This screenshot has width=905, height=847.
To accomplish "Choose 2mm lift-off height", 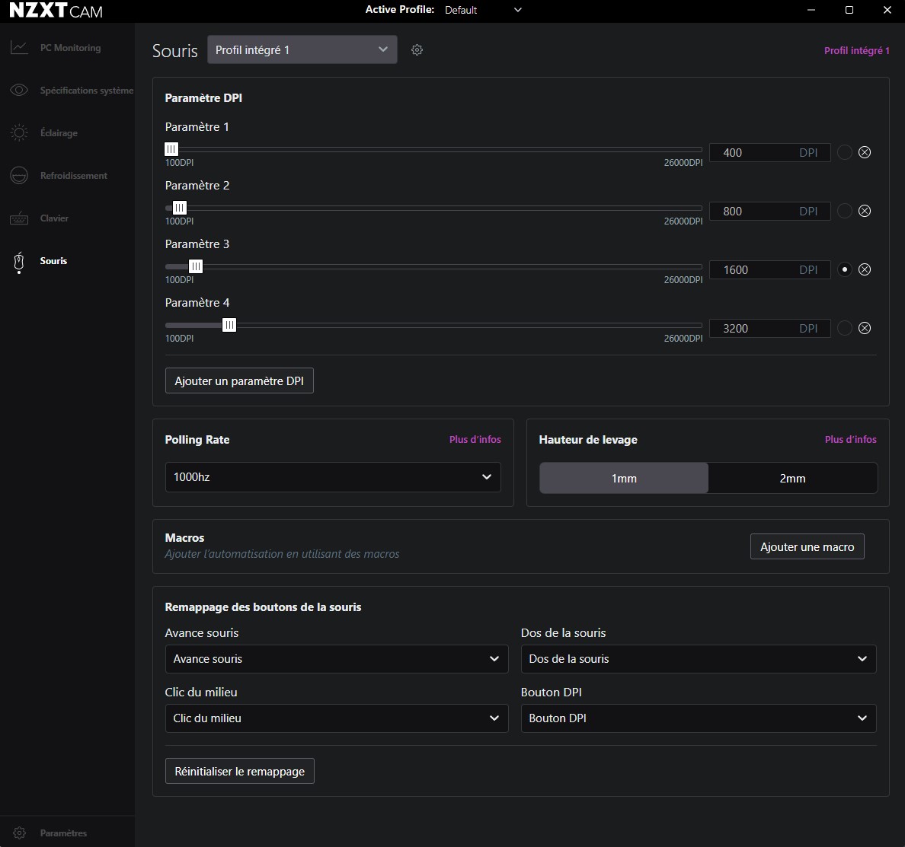I will [x=792, y=478].
